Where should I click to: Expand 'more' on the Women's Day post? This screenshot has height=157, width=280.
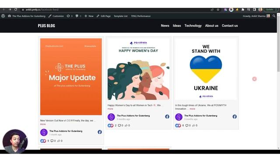(110, 109)
